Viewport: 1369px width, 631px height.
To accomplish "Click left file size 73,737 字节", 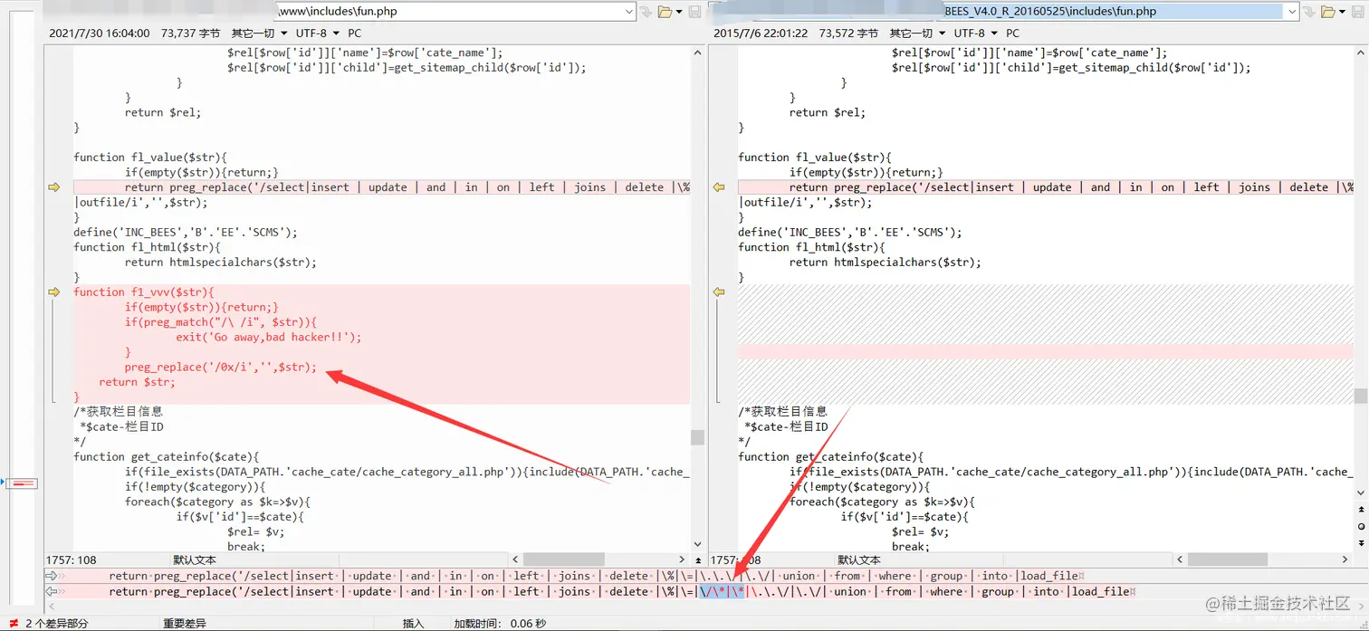I will (190, 33).
